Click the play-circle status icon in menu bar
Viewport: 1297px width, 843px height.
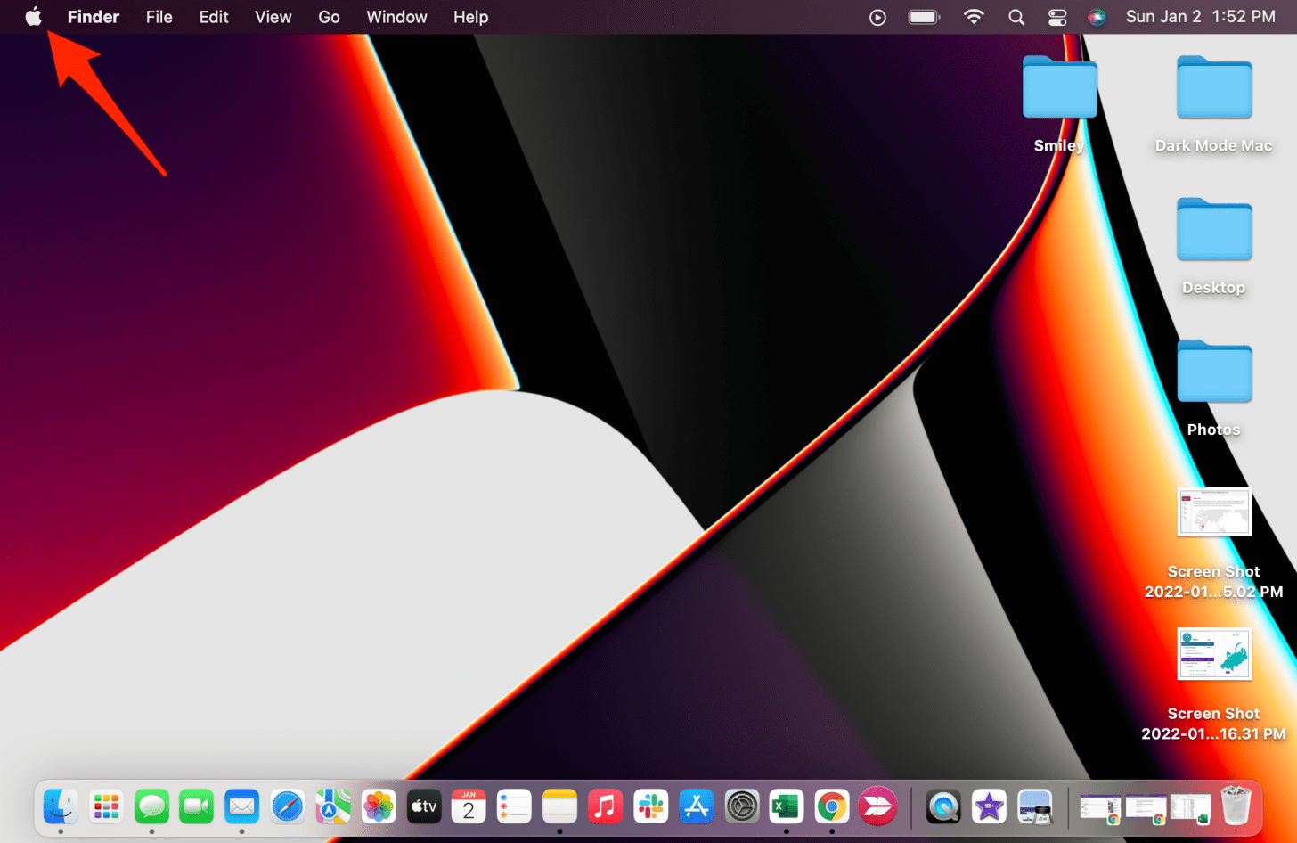pos(878,17)
